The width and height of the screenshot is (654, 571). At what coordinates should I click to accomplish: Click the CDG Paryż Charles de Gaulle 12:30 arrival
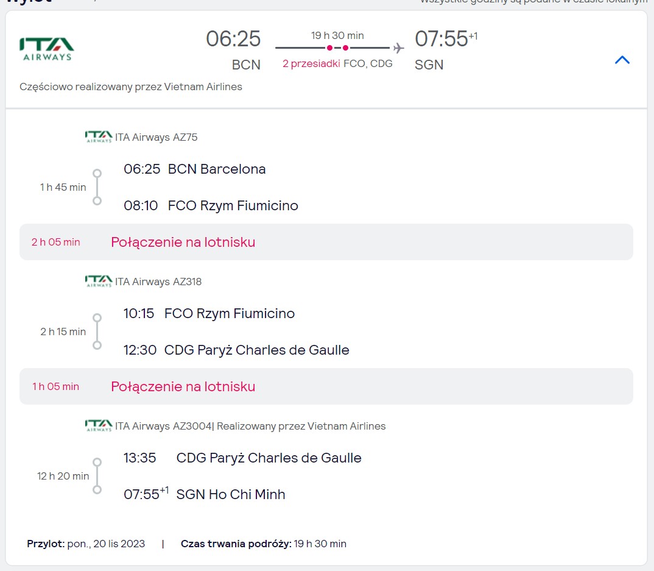click(x=236, y=350)
